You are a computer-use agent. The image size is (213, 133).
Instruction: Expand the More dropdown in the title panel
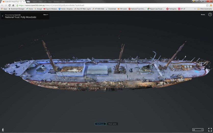(45, 15)
